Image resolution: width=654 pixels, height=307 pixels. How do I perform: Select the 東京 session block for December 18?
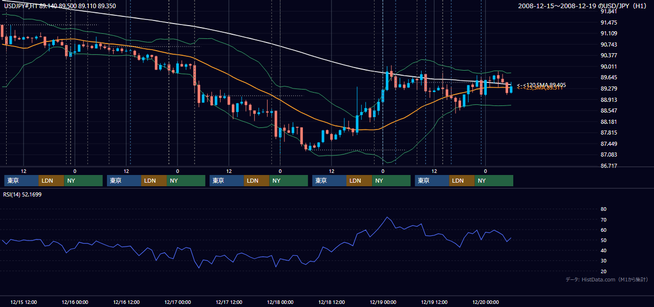point(330,181)
